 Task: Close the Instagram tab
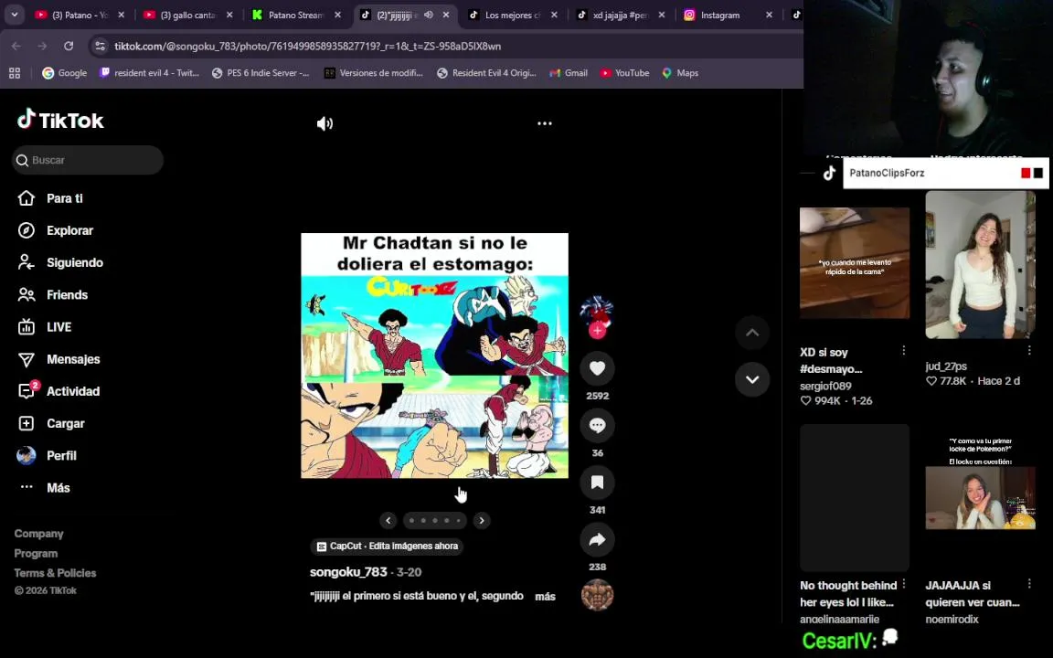pyautogui.click(x=769, y=15)
